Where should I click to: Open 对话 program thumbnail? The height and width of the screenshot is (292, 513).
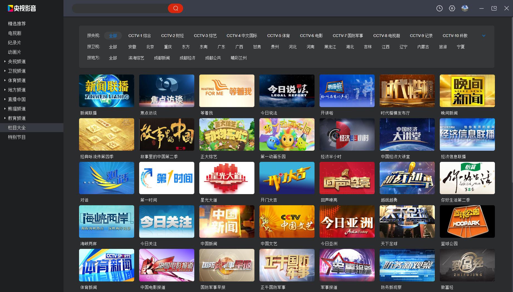point(107,178)
